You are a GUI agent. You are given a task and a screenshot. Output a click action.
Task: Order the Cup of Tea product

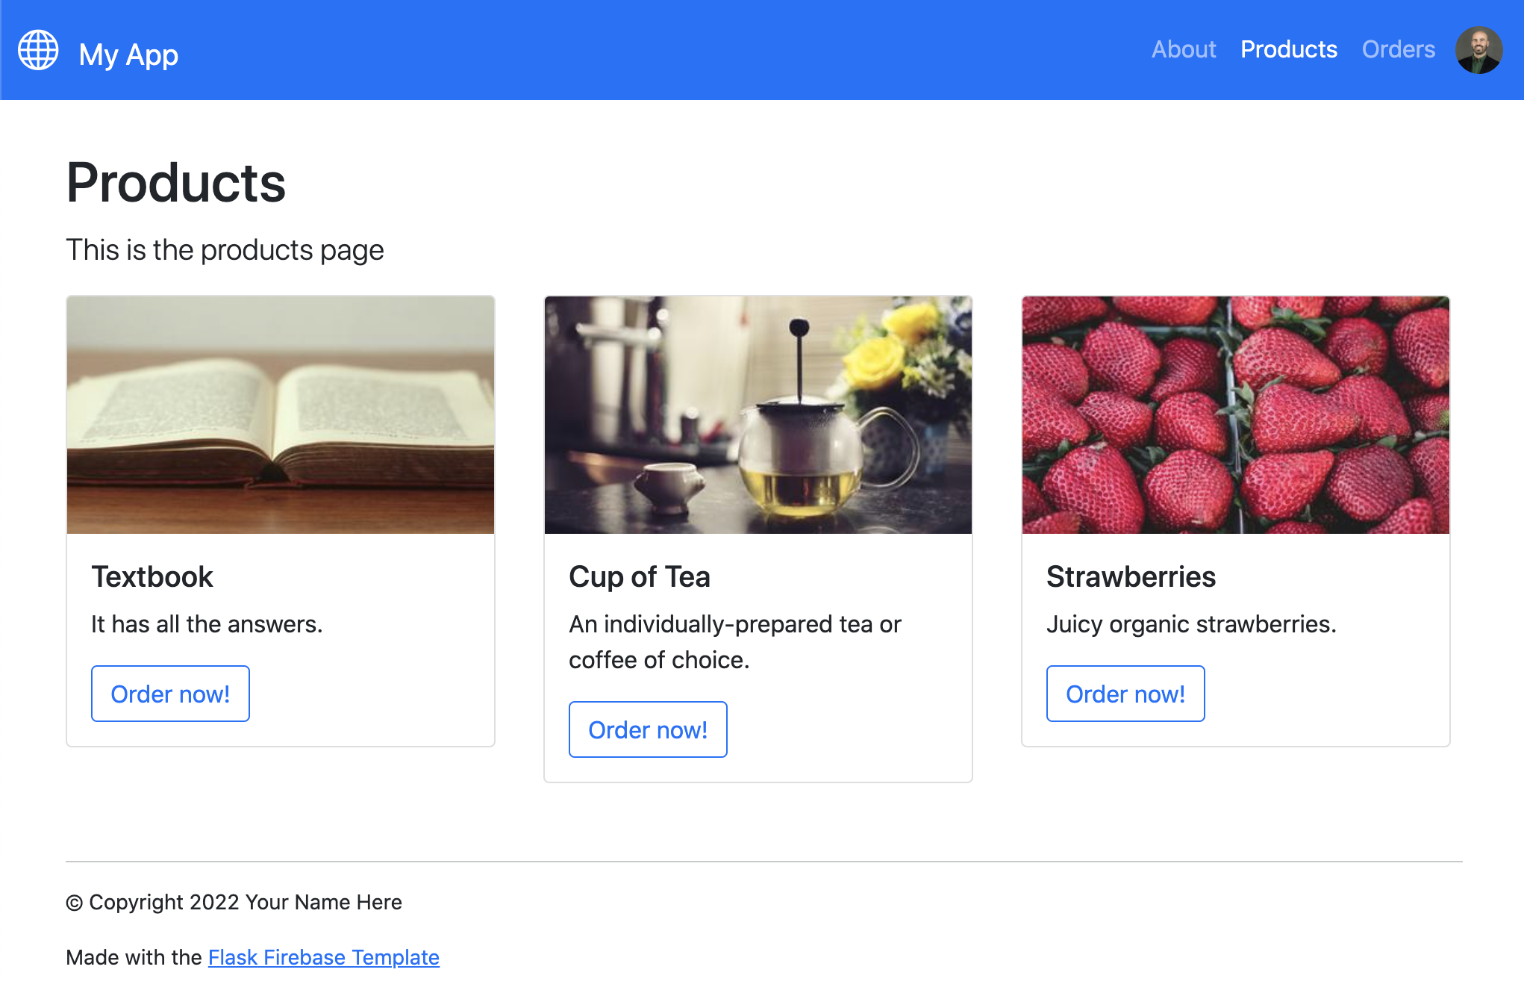648,729
